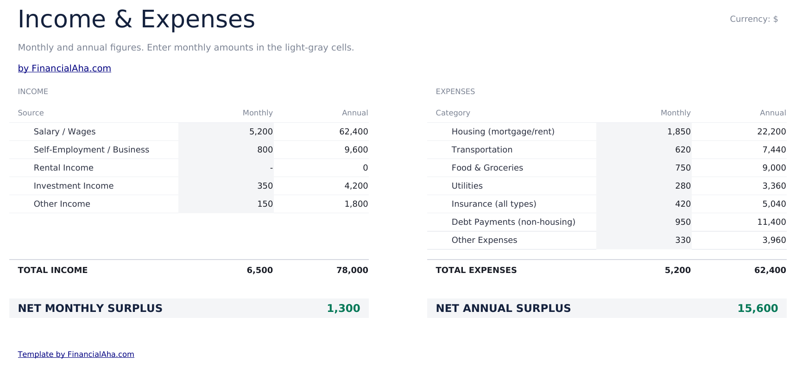Click the Insurance annual value 5,040
Image resolution: width=796 pixels, height=368 pixels.
(x=774, y=204)
